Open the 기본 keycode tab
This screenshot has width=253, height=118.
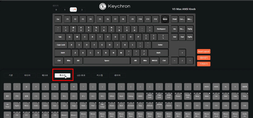pyautogui.click(x=11, y=75)
